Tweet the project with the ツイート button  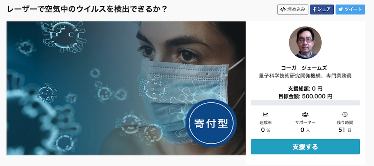tap(350, 10)
